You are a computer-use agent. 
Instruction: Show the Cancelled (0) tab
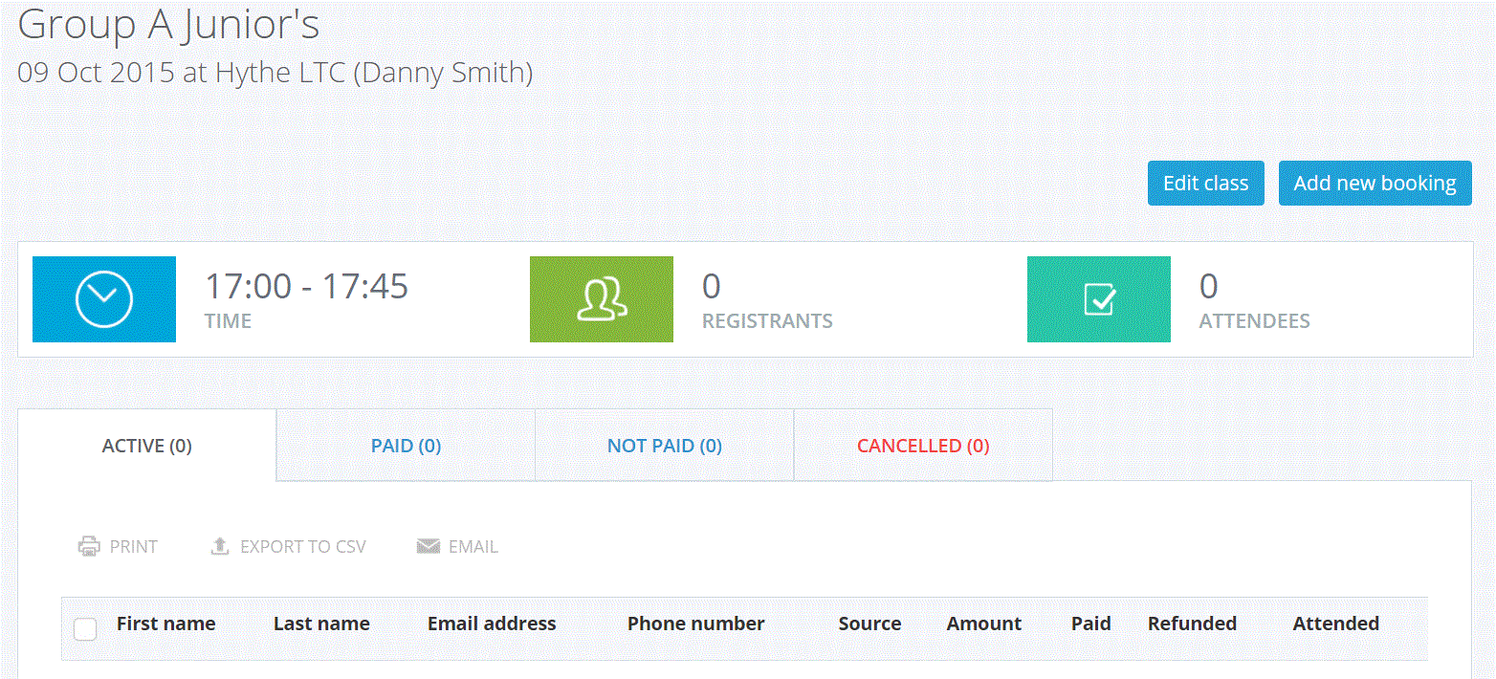pyautogui.click(x=923, y=446)
